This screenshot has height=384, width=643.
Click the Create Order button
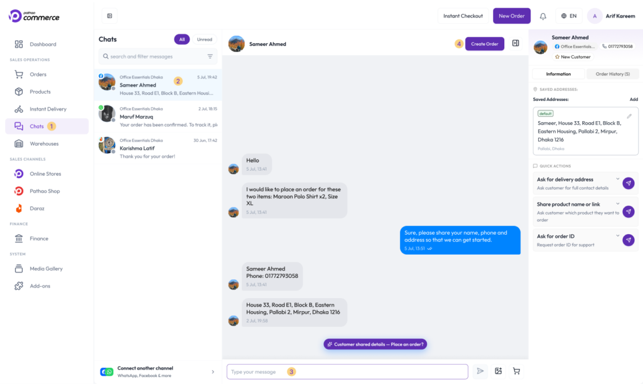click(484, 44)
